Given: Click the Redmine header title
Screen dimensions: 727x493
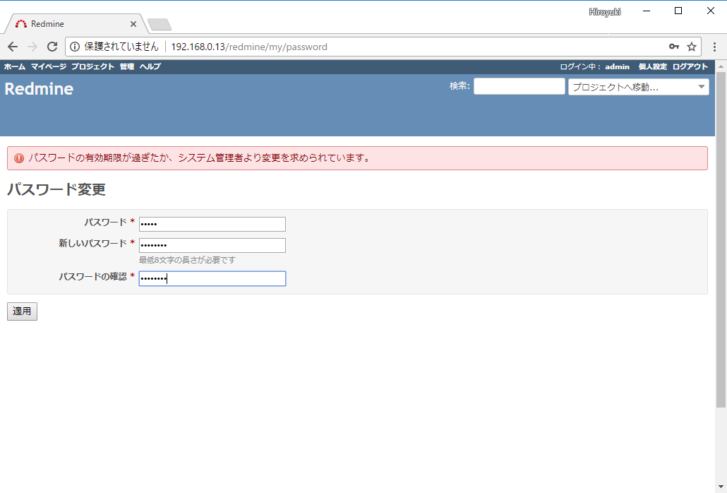Looking at the screenshot, I should [x=39, y=88].
